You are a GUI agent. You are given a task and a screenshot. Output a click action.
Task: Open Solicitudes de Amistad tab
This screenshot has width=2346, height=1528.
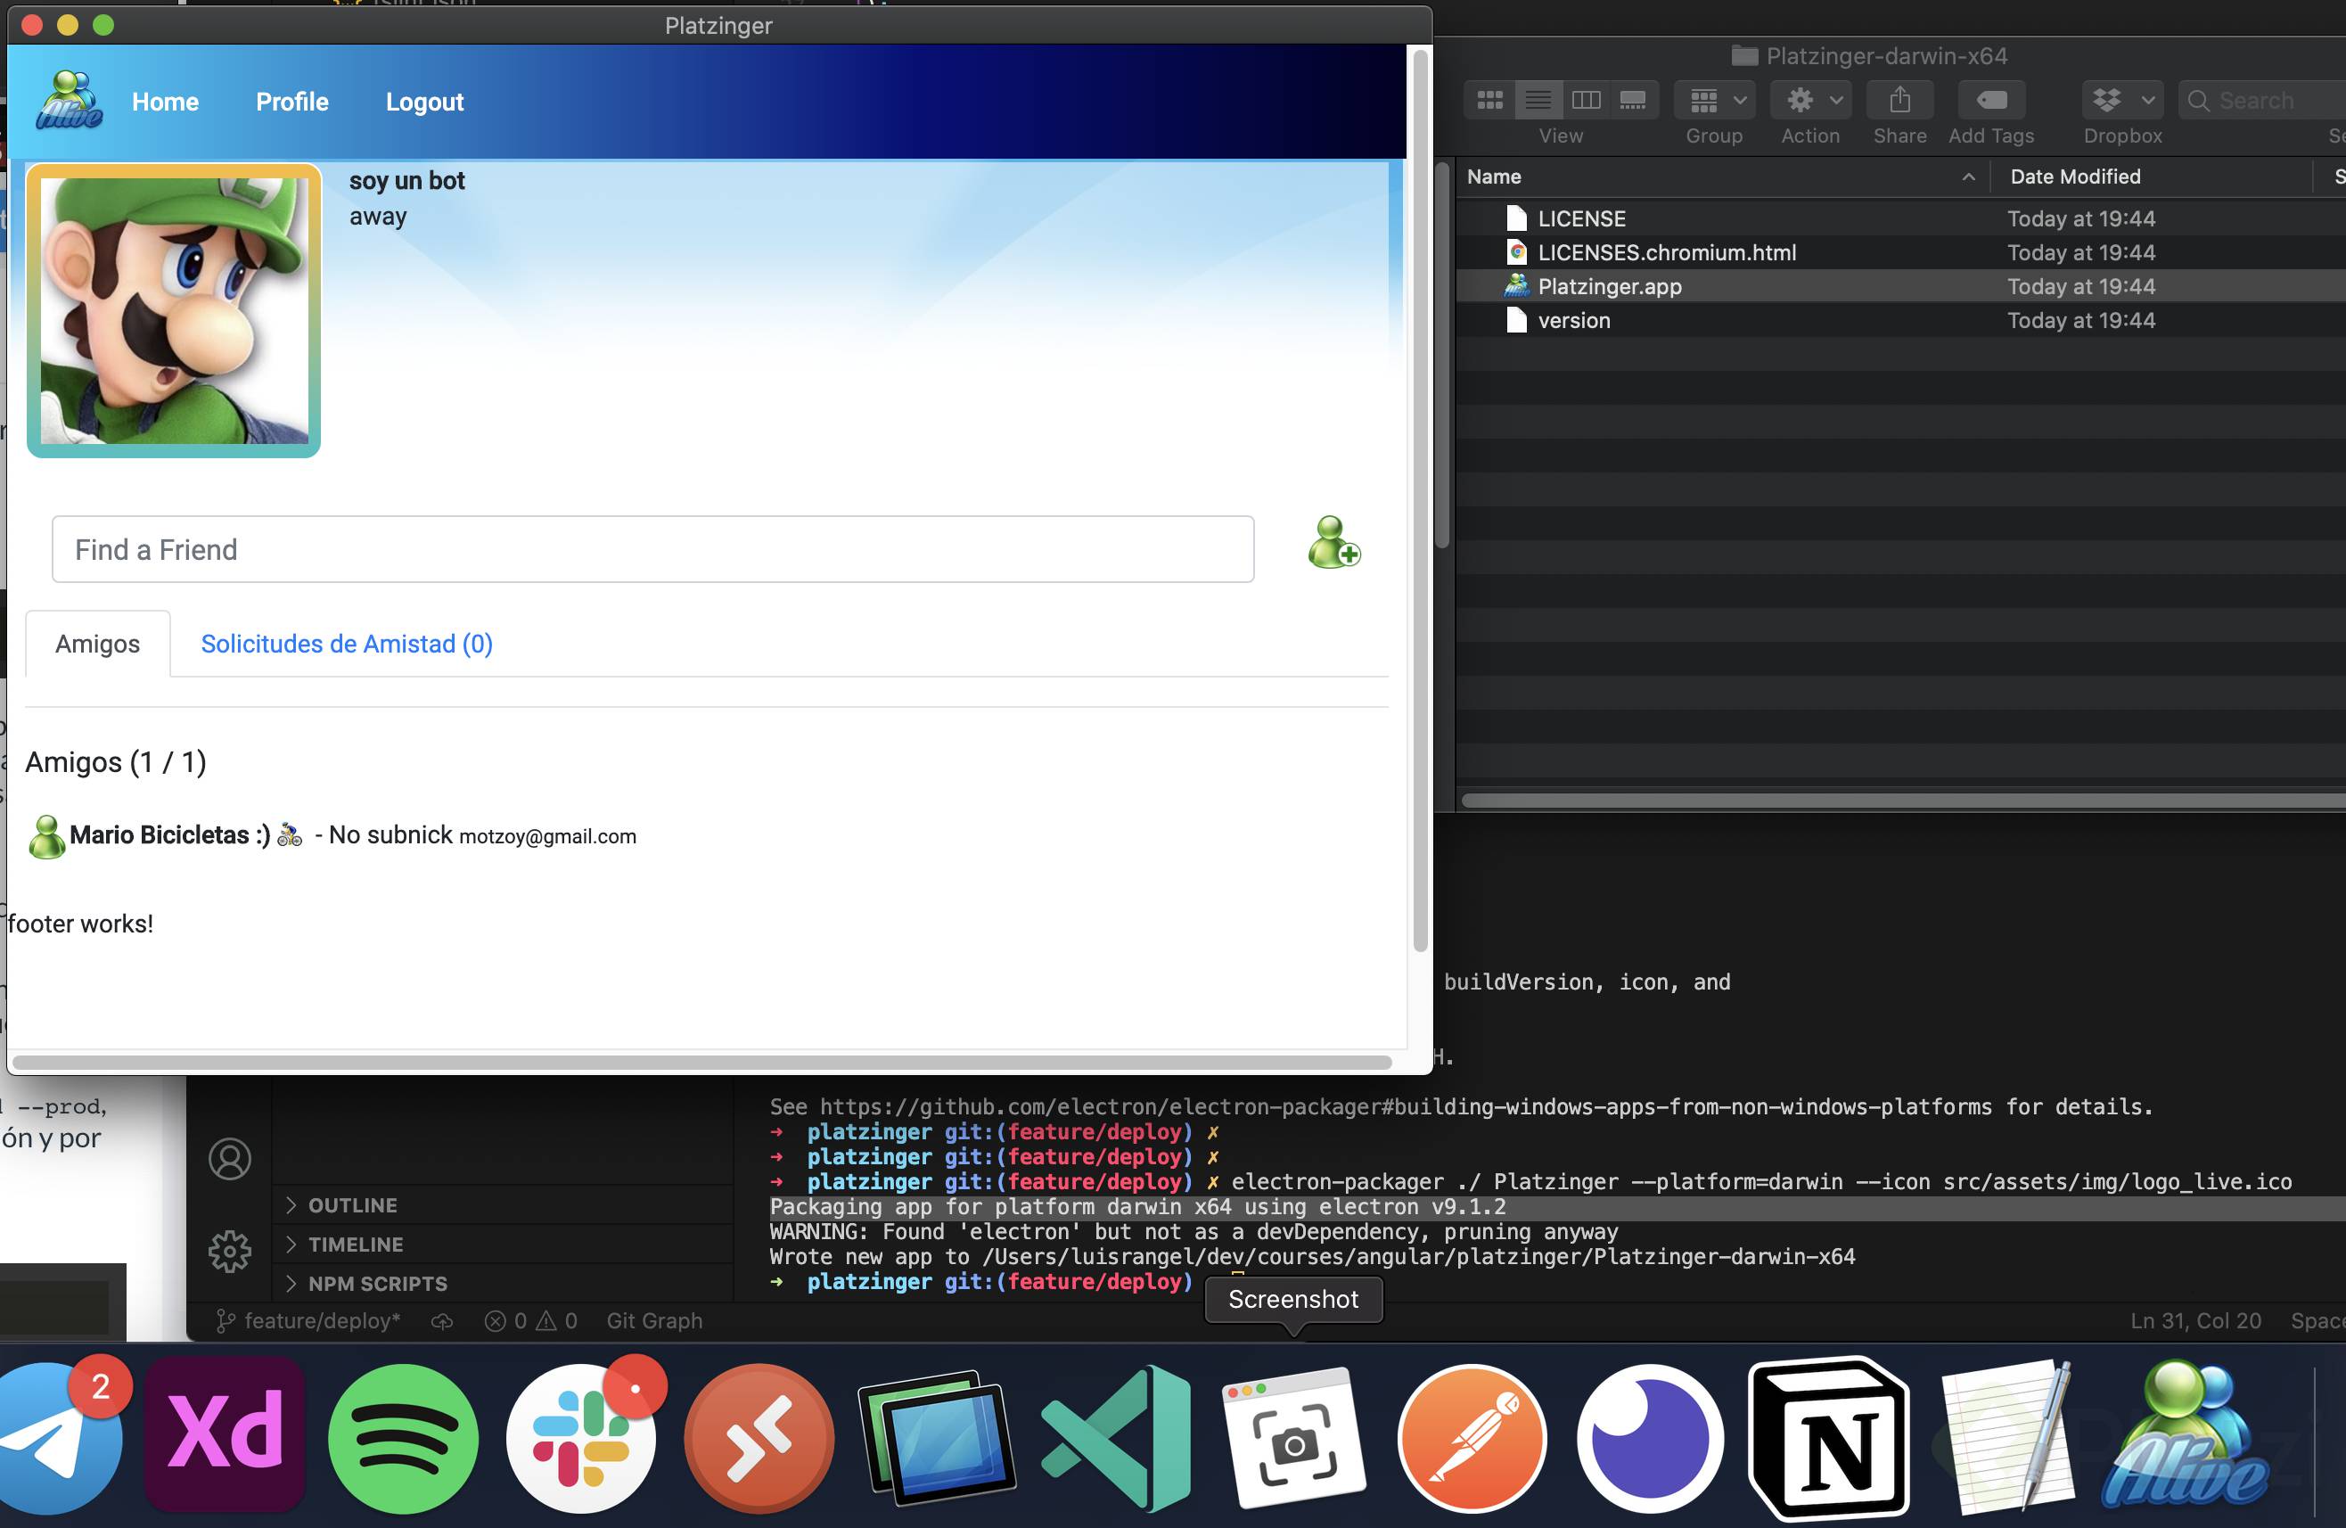tap(346, 644)
